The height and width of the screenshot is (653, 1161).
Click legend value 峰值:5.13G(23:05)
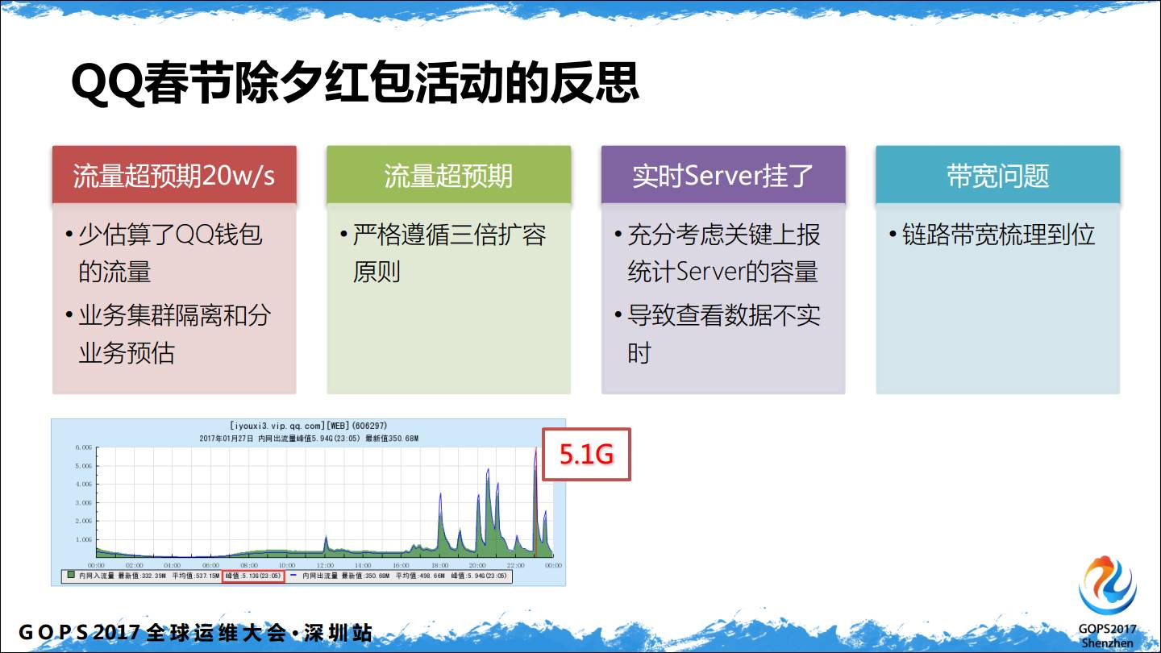tap(253, 576)
